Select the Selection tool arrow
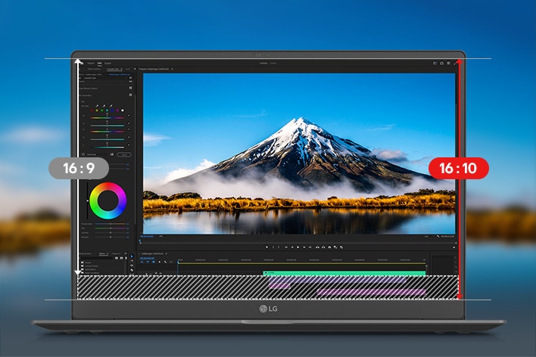536x357 pixels. tap(132, 256)
